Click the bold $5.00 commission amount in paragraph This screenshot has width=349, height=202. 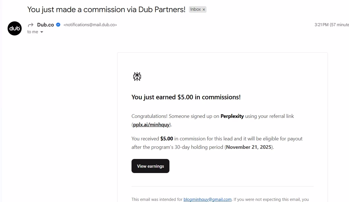167,139
